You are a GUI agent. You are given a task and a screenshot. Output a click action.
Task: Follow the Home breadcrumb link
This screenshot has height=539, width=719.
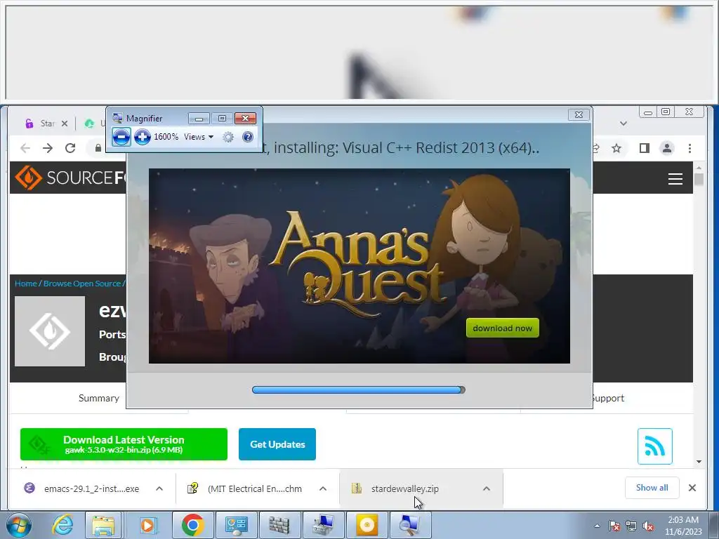[26, 284]
